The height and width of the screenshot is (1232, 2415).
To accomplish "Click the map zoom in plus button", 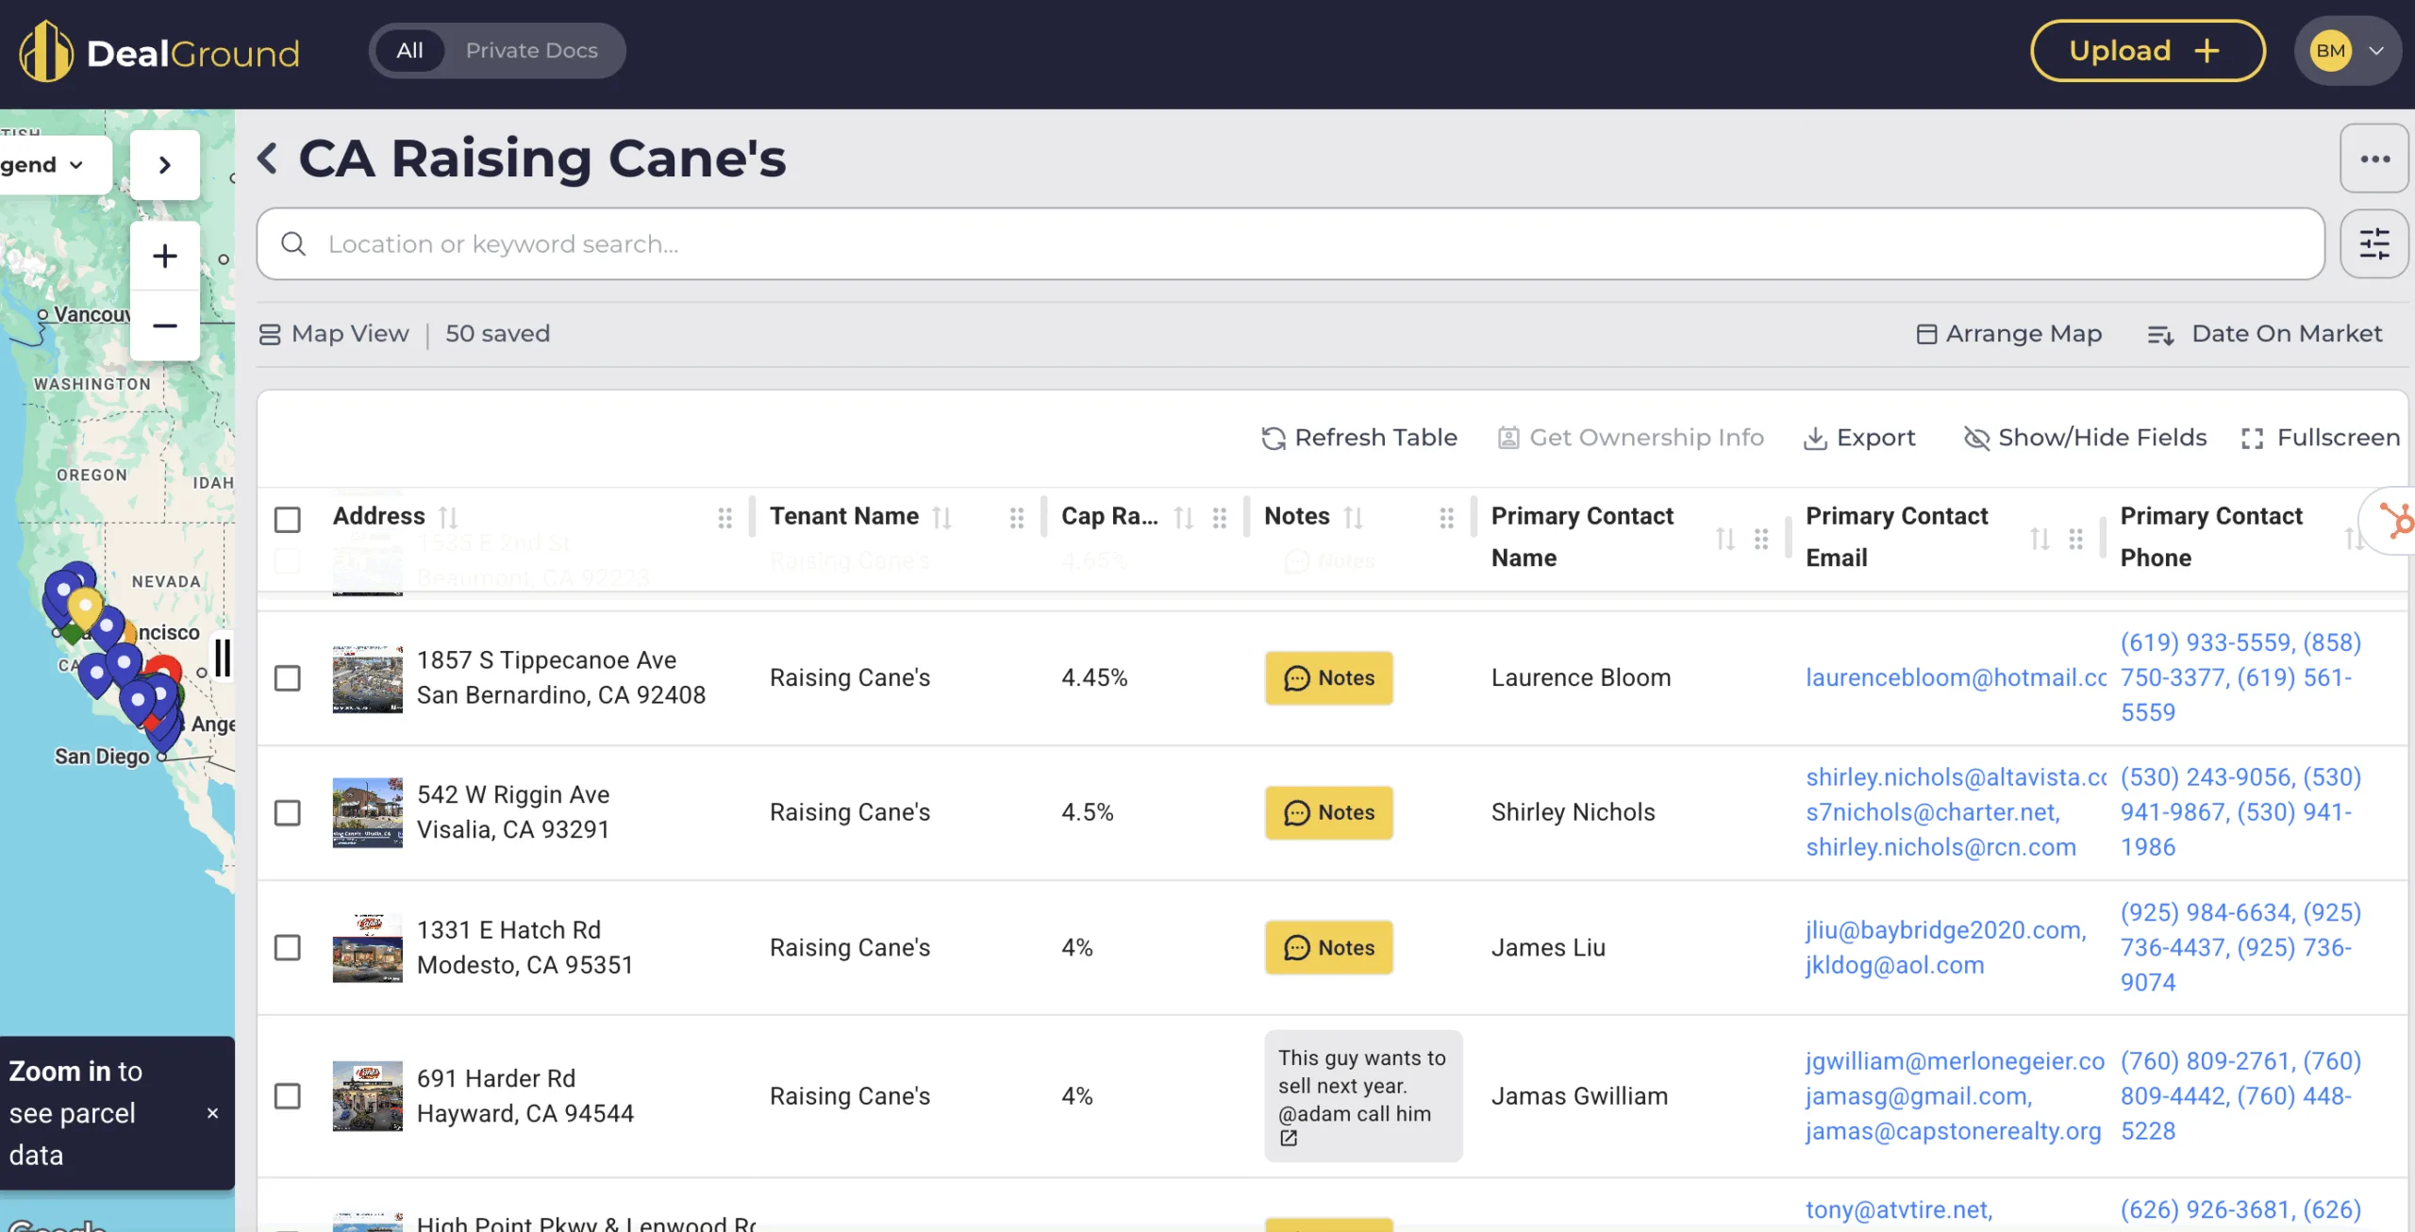I will (x=165, y=256).
